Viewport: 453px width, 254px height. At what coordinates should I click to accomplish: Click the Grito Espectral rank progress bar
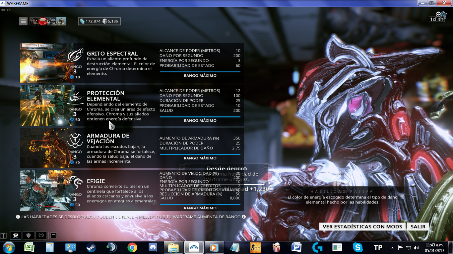tap(200, 71)
